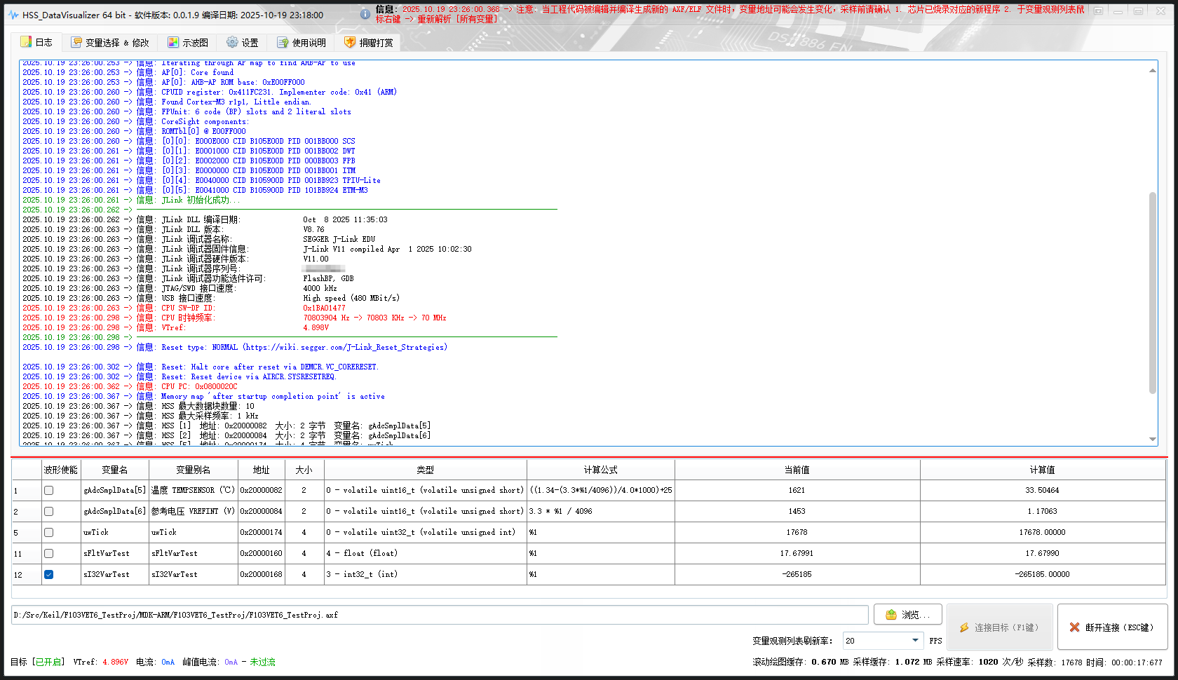Click the 设置 gear settings icon
Image resolution: width=1178 pixels, height=680 pixels.
coord(232,42)
